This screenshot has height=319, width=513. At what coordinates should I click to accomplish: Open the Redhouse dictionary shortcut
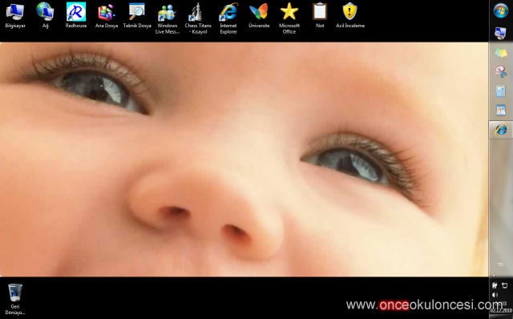point(76,15)
